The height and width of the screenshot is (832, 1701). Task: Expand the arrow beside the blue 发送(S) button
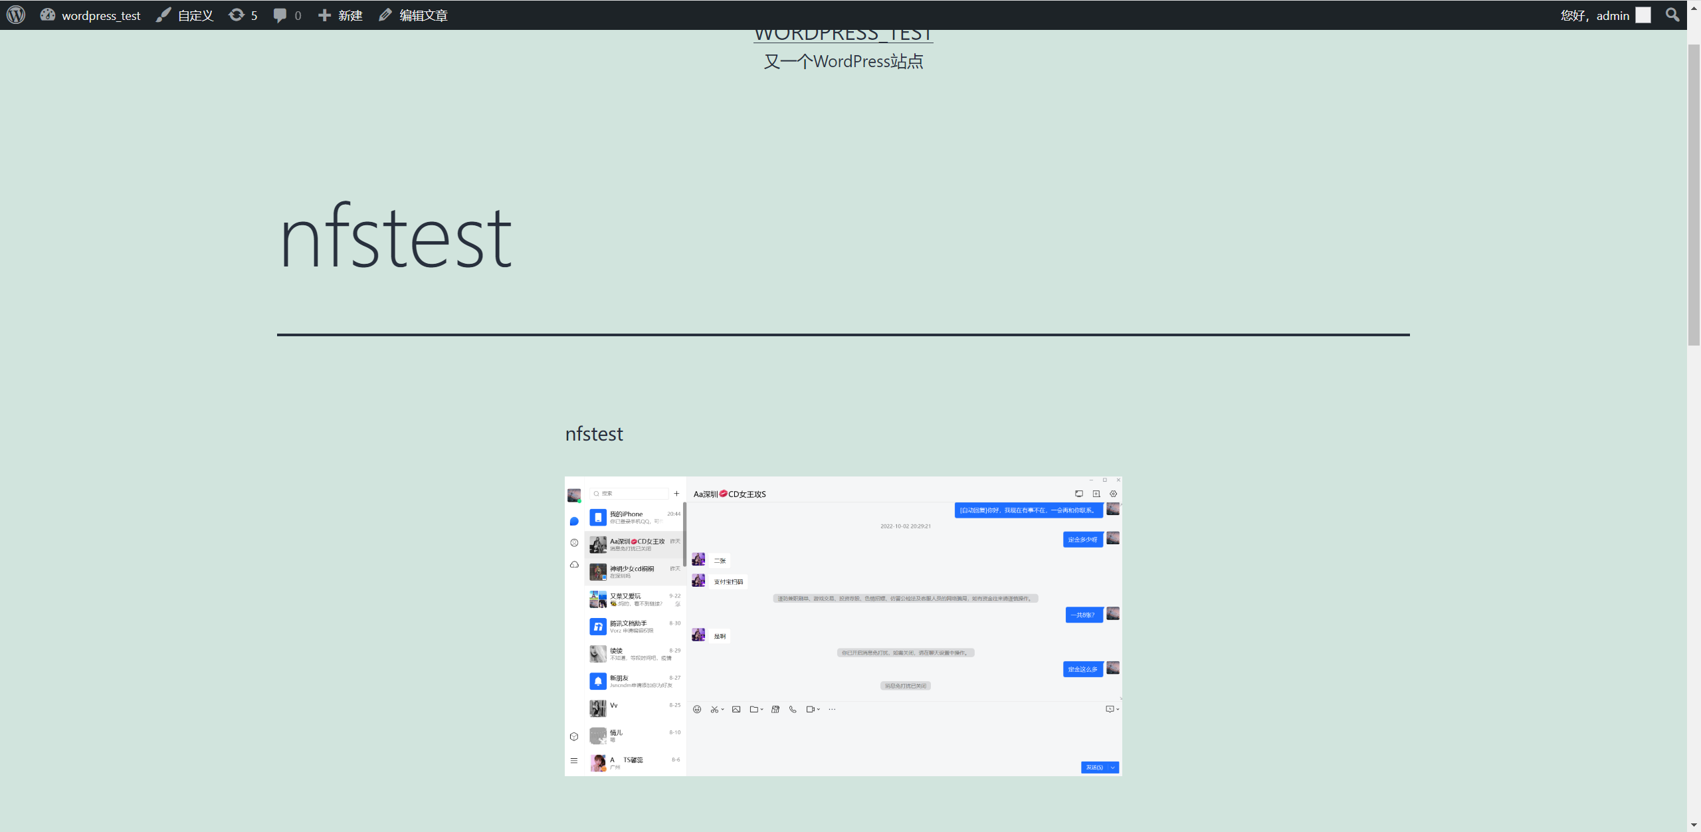(1113, 768)
